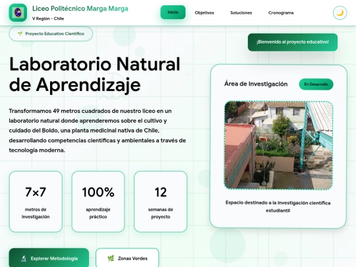Open the research area photo
Screen dimensions: 356x267
pyautogui.click(x=279, y=145)
